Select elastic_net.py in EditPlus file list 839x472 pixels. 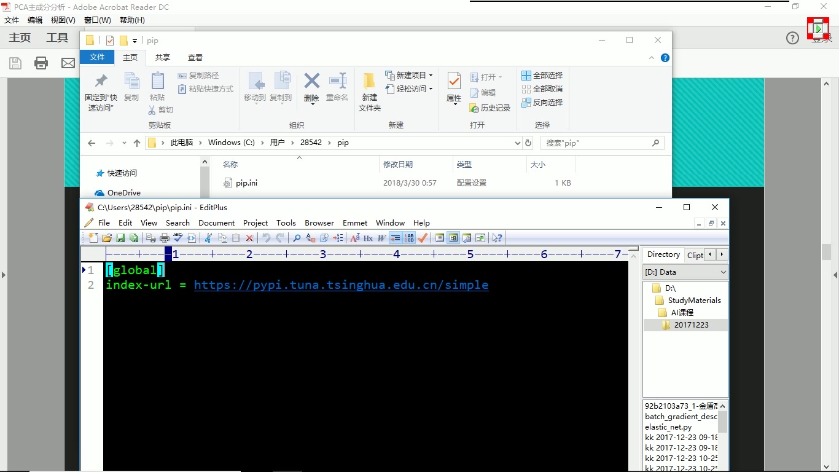(x=668, y=427)
